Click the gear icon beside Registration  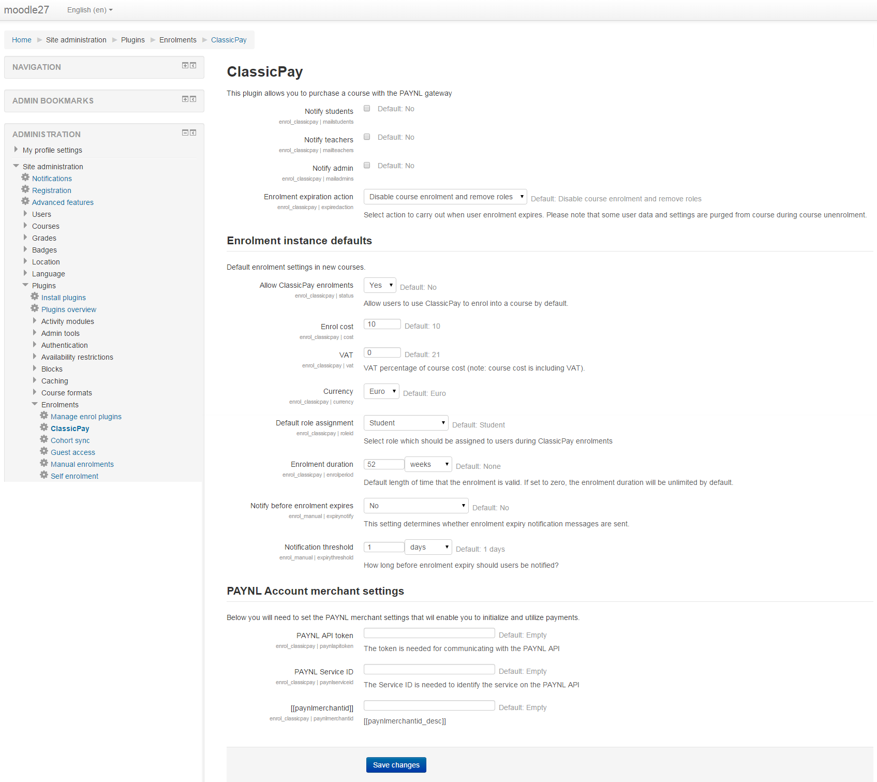(x=25, y=189)
